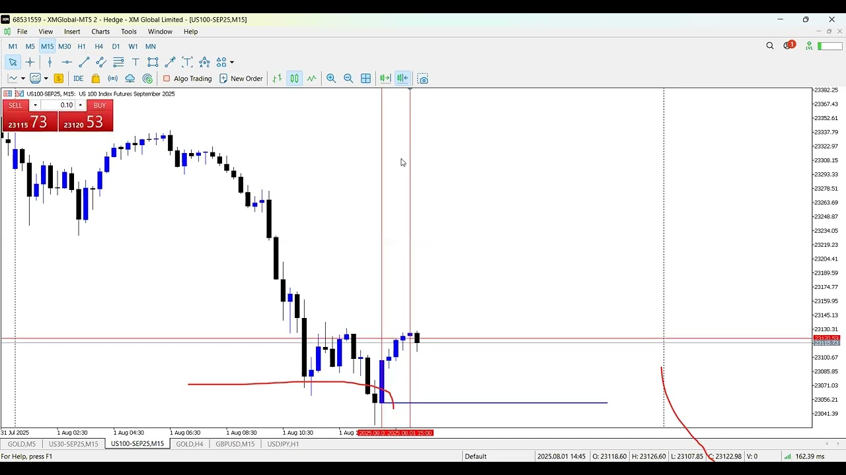This screenshot has height=475, width=846.
Task: Open the Charts menu
Action: (x=100, y=32)
